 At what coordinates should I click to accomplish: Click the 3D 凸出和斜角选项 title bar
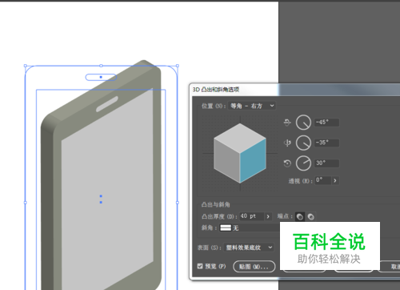(x=294, y=90)
